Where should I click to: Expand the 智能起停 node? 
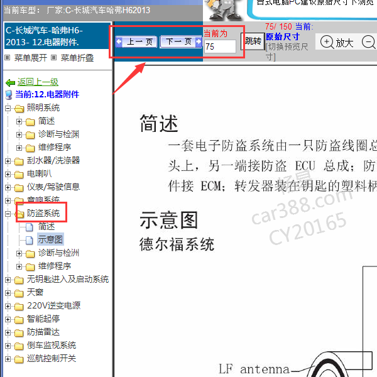[8, 320]
